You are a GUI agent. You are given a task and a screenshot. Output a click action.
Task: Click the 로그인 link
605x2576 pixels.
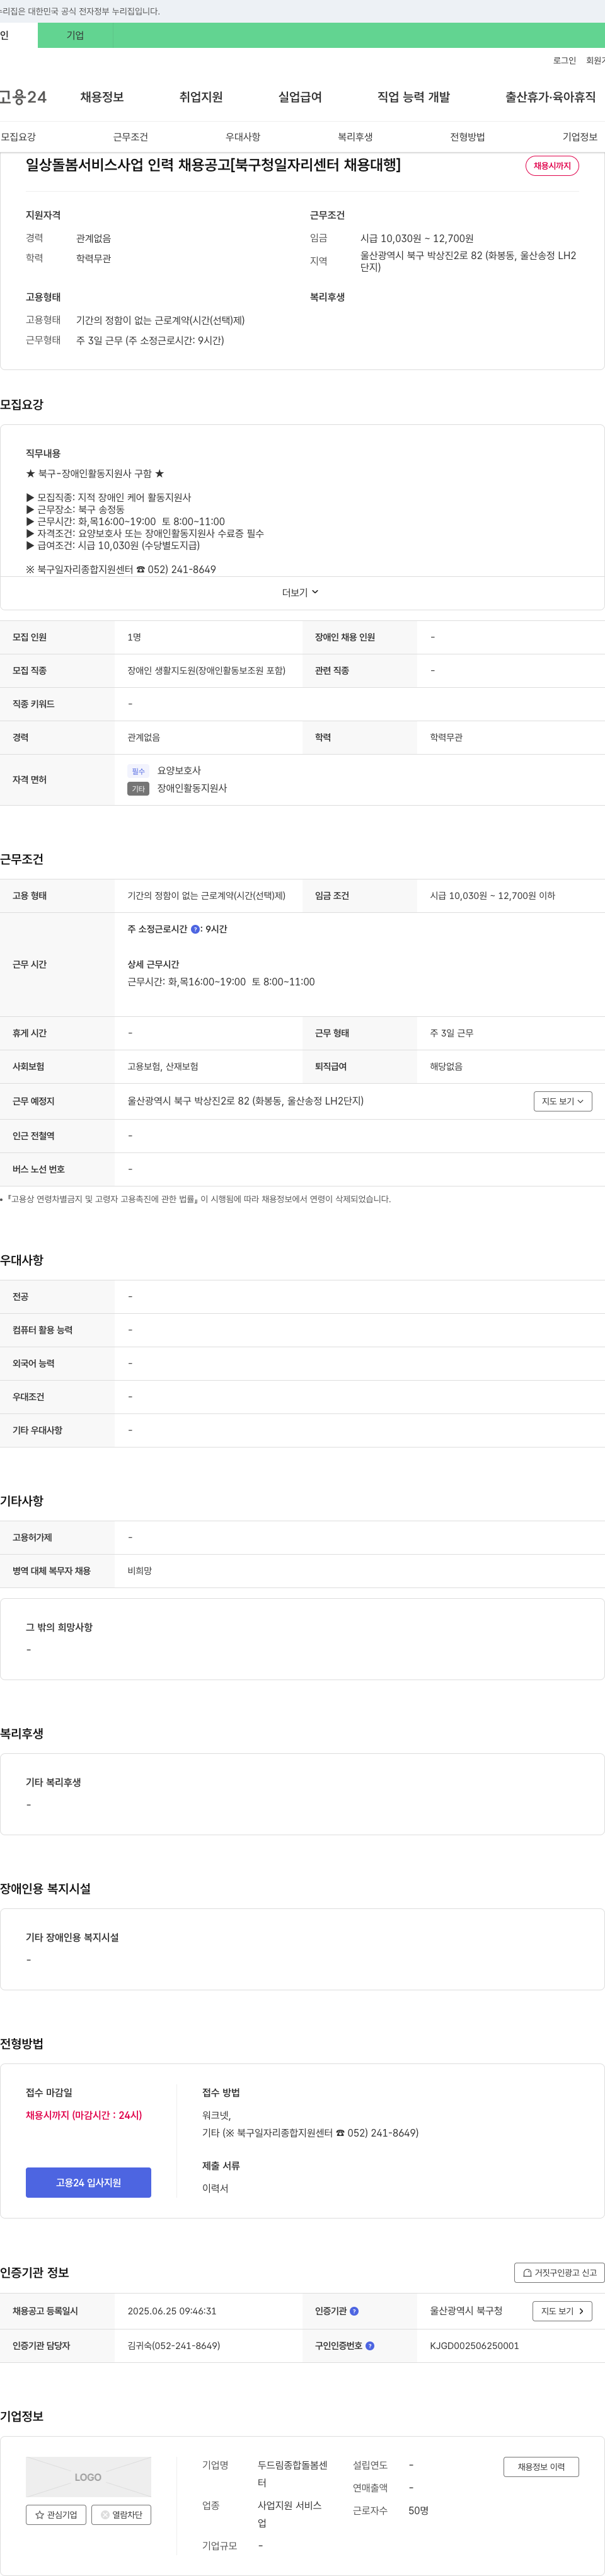point(564,61)
